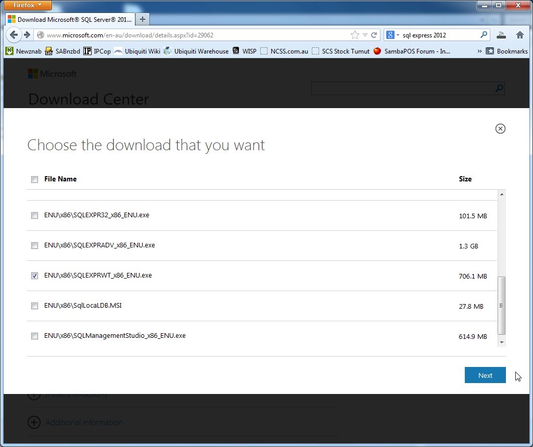This screenshot has width=533, height=447.
Task: Click inside the address bar
Action: tap(182, 35)
